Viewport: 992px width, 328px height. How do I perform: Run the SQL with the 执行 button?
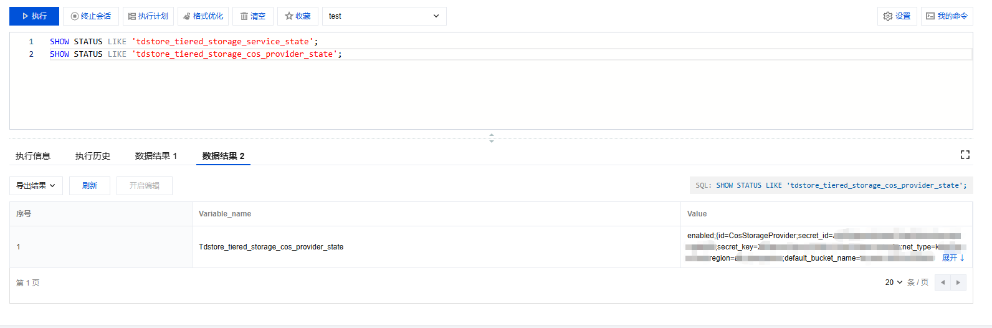(34, 16)
